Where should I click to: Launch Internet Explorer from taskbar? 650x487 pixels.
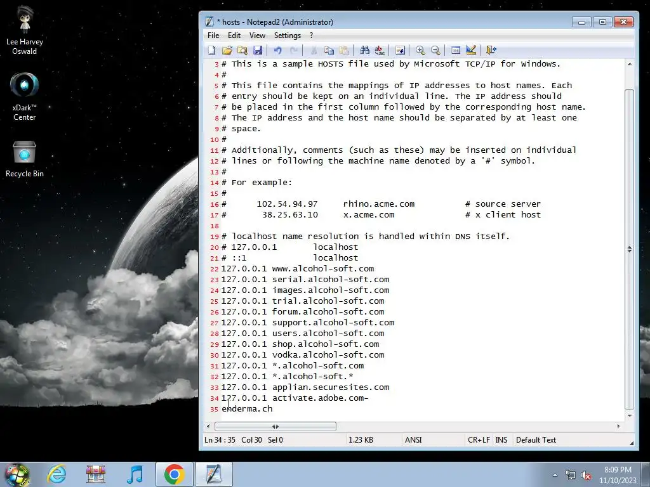coord(56,474)
